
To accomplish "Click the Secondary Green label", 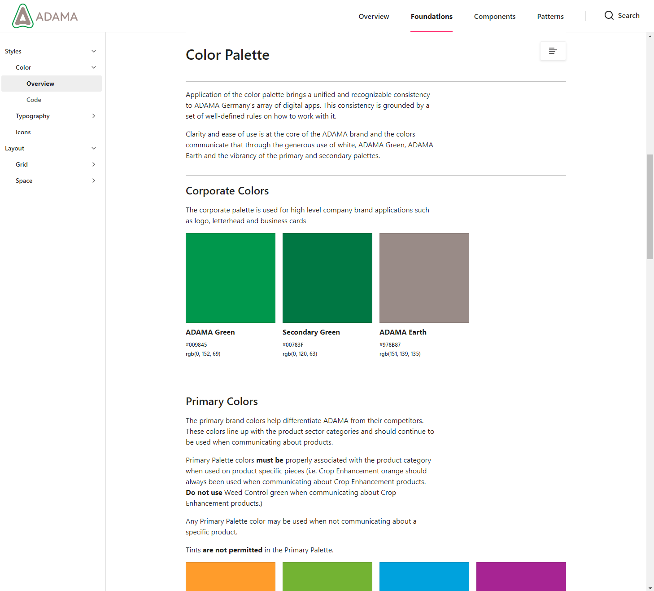I will 311,332.
